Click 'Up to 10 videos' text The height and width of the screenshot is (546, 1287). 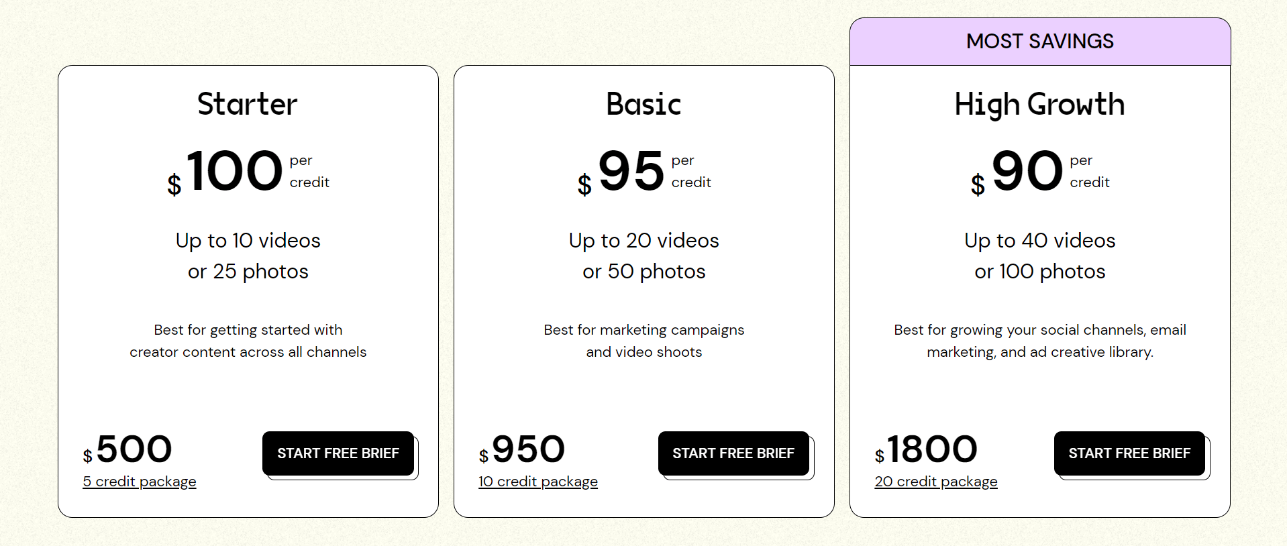point(248,241)
